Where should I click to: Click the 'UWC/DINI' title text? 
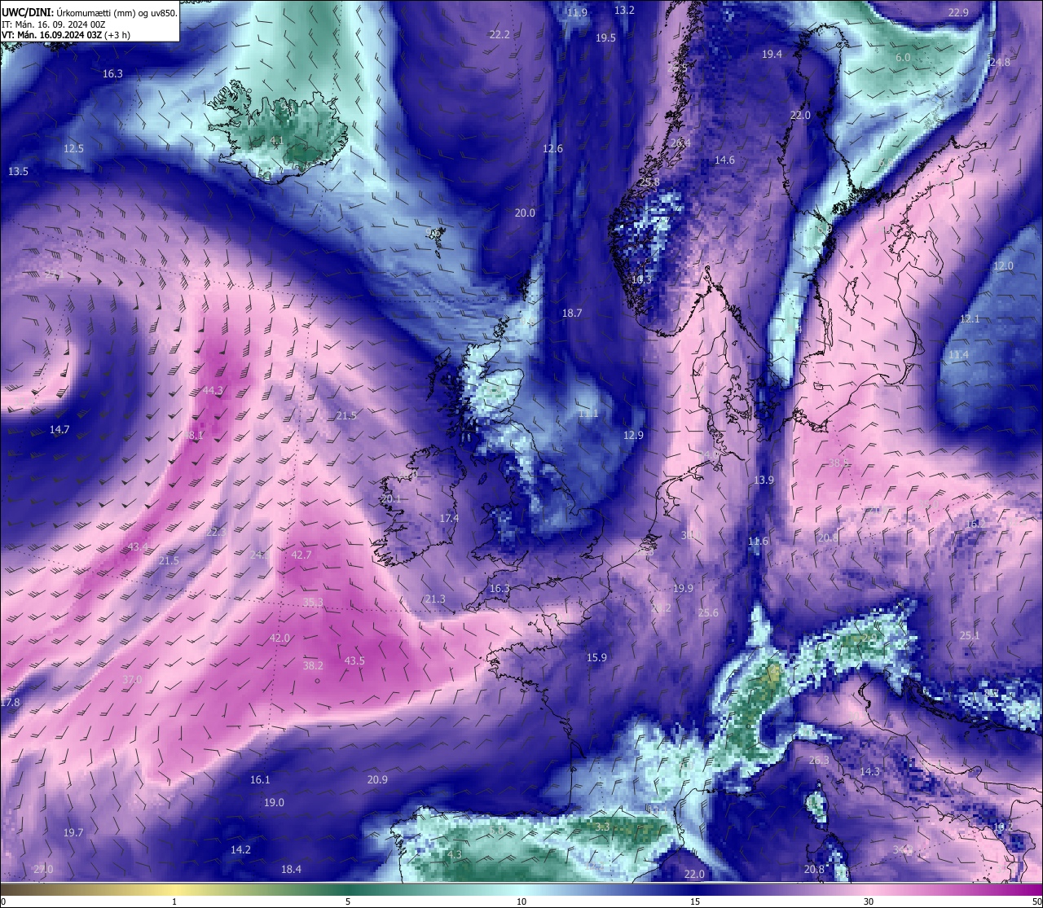pyautogui.click(x=27, y=13)
